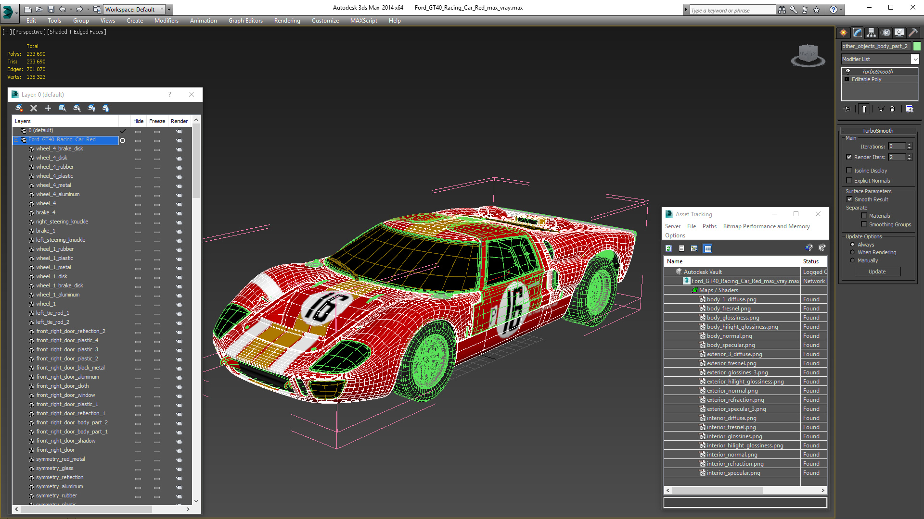
Task: Enable Separate by Materials checkbox
Action: click(x=864, y=216)
